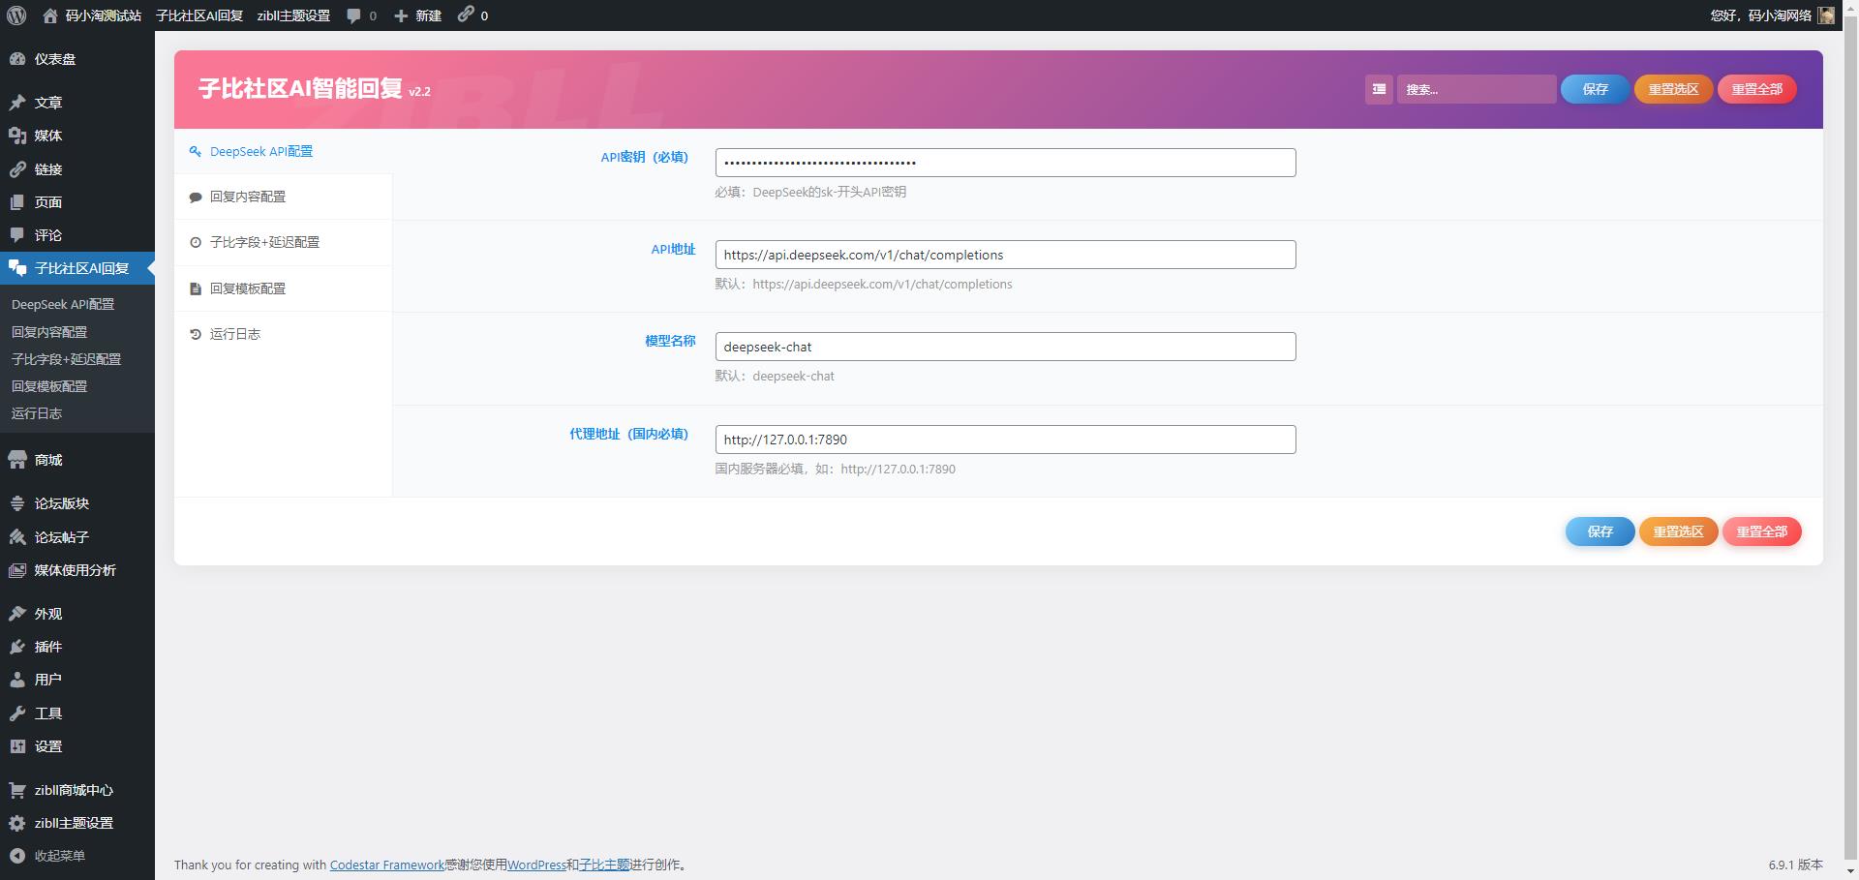The height and width of the screenshot is (880, 1859).
Task: Focus the 搜索 options search box
Action: tap(1475, 89)
